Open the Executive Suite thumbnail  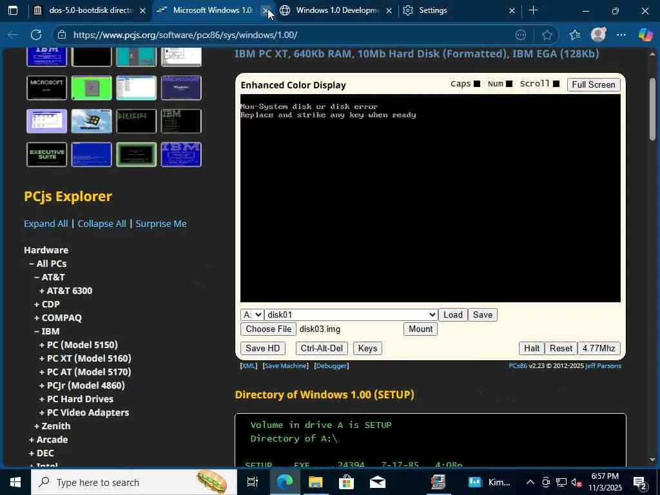pos(46,155)
